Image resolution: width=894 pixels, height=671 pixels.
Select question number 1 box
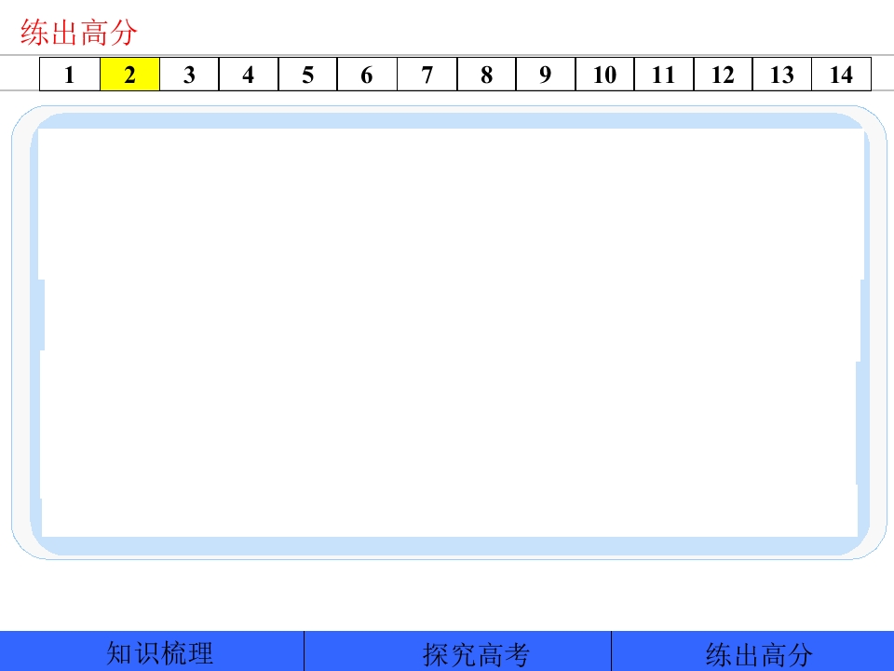point(70,75)
